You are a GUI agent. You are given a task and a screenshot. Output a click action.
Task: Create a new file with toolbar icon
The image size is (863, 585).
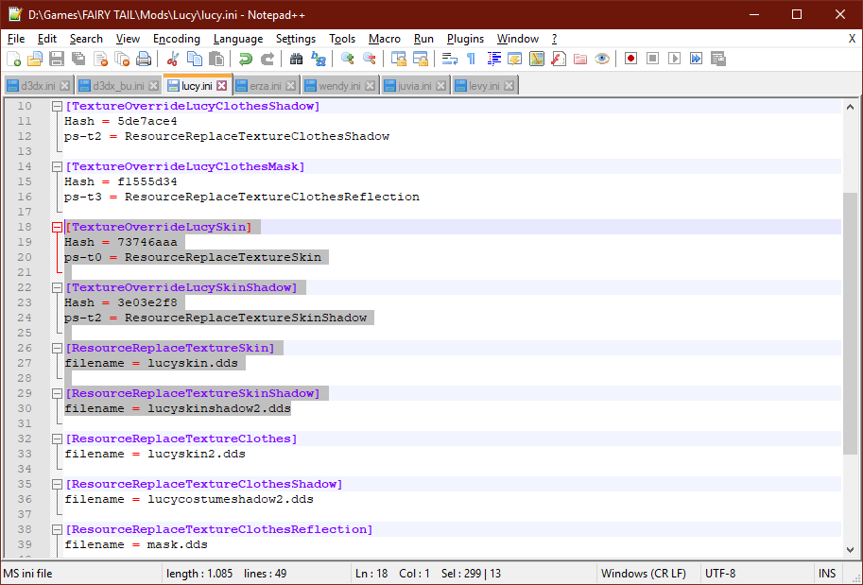pos(13,59)
